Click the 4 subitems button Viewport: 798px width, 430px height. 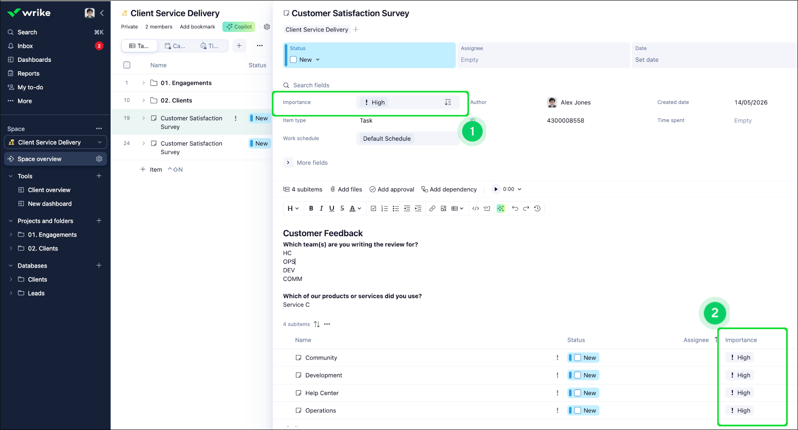[303, 189]
